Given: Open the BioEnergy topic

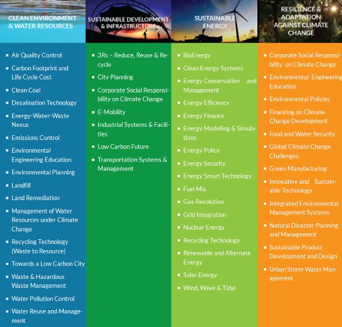Looking at the screenshot, I should click(197, 55).
